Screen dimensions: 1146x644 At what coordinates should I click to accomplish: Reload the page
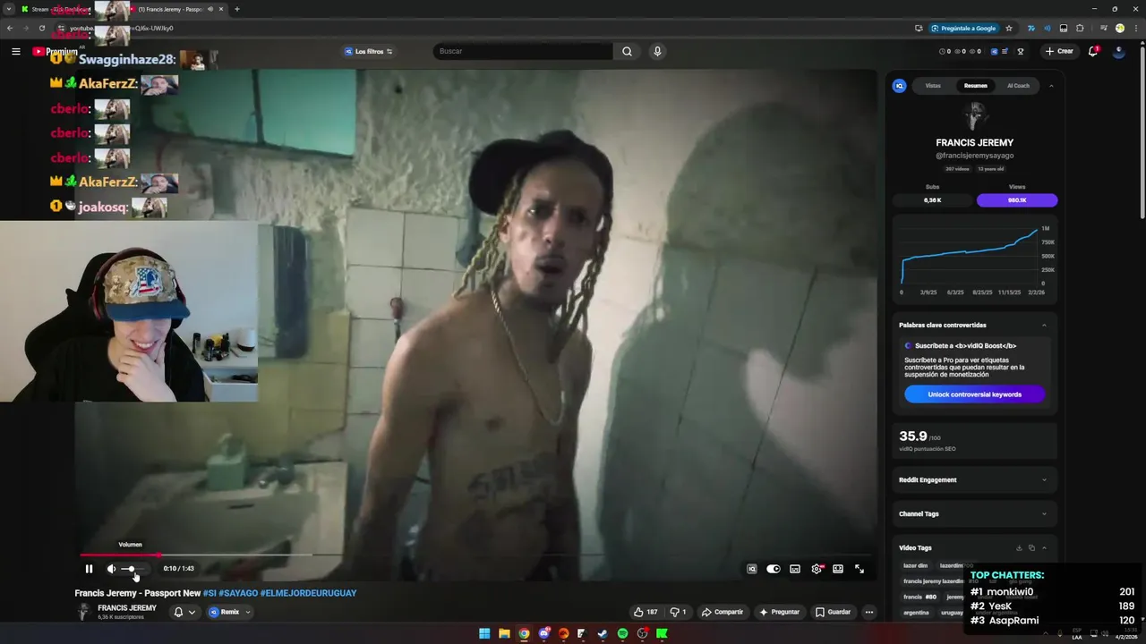click(42, 28)
